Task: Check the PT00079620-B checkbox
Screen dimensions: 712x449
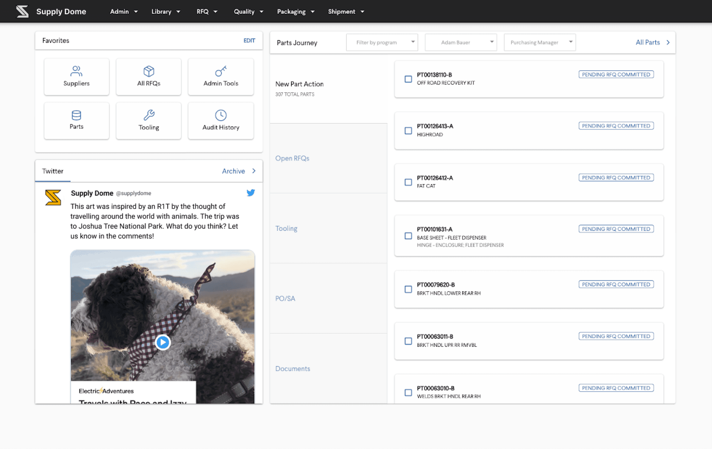Action: tap(408, 289)
